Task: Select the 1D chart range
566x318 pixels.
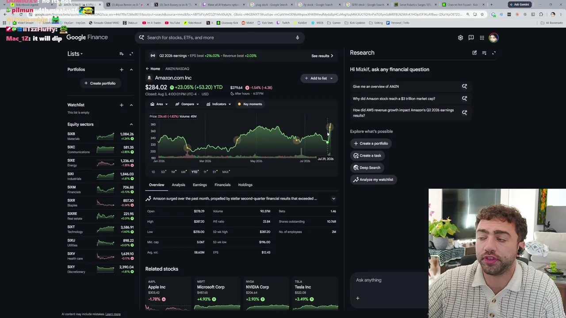Action: coord(153,172)
